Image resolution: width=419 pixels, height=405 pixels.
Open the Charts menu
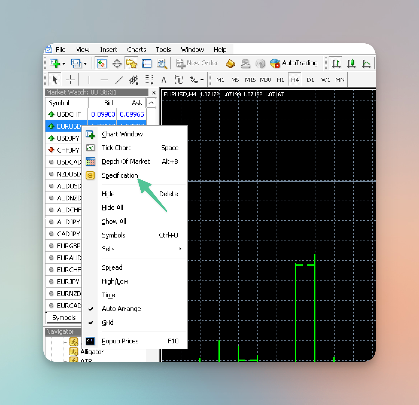tap(136, 50)
